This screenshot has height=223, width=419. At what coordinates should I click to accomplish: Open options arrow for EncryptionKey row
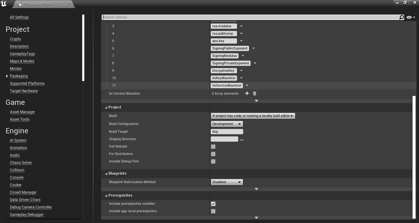[241, 71]
